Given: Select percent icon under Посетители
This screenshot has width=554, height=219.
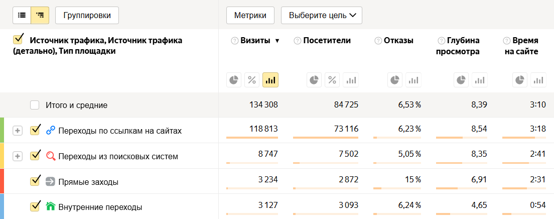Looking at the screenshot, I should click(332, 80).
